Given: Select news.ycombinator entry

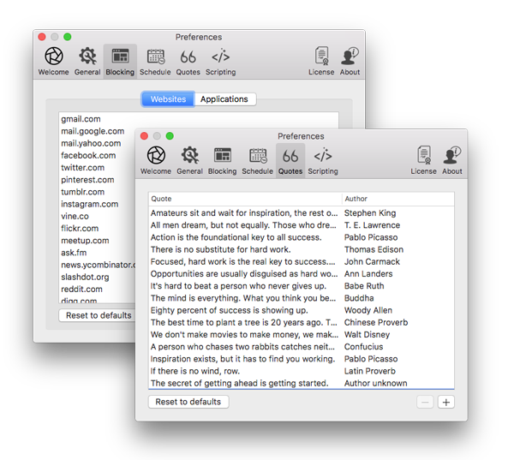Looking at the screenshot, I should tap(98, 265).
